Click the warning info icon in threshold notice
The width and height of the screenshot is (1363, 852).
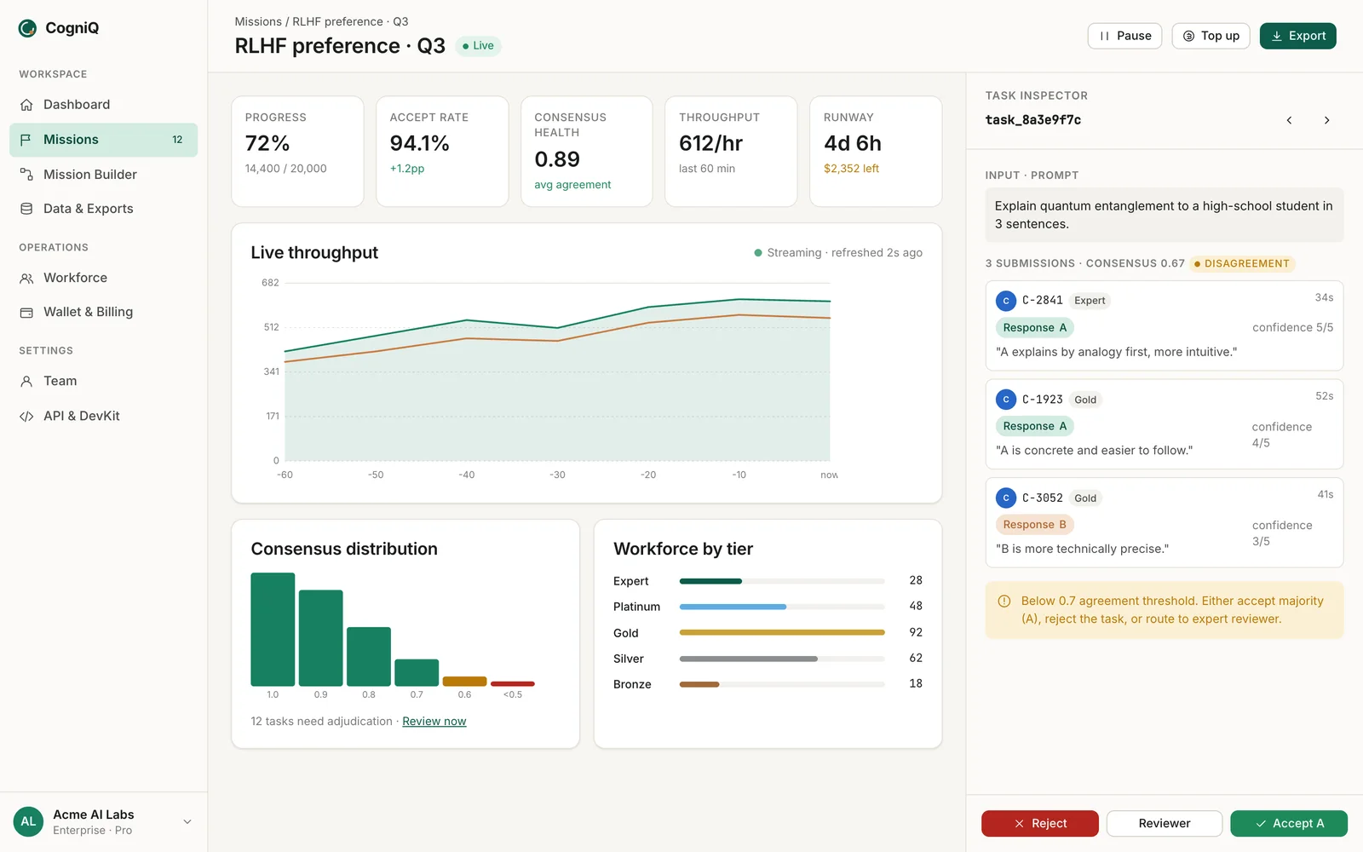click(x=1004, y=601)
